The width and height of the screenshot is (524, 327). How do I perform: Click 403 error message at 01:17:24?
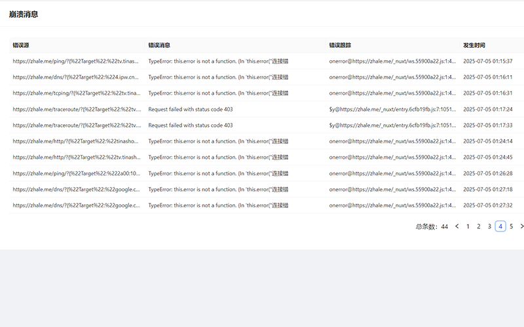[x=191, y=109]
